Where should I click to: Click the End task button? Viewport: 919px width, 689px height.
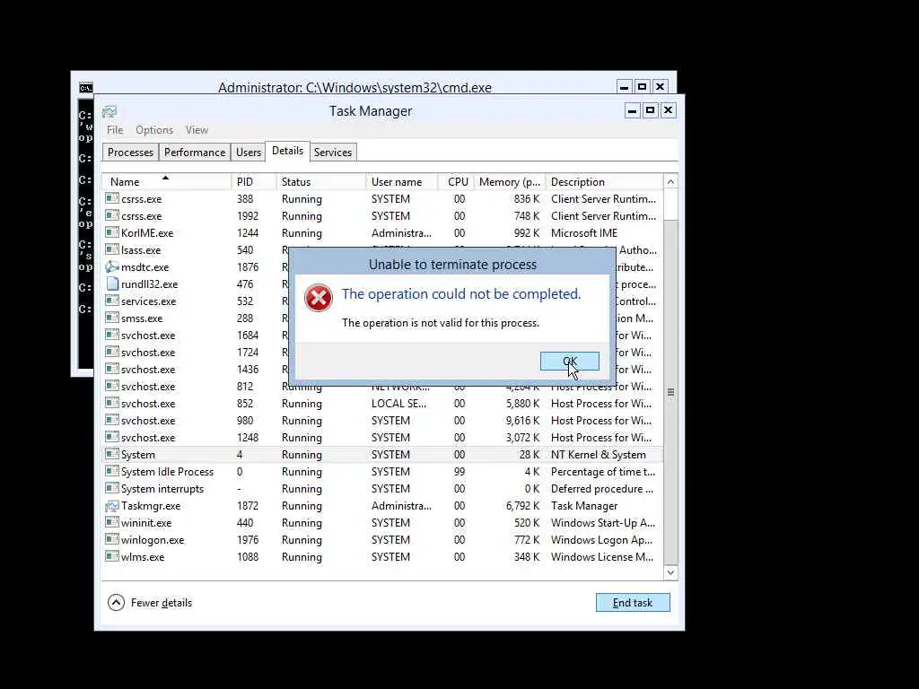[633, 602]
